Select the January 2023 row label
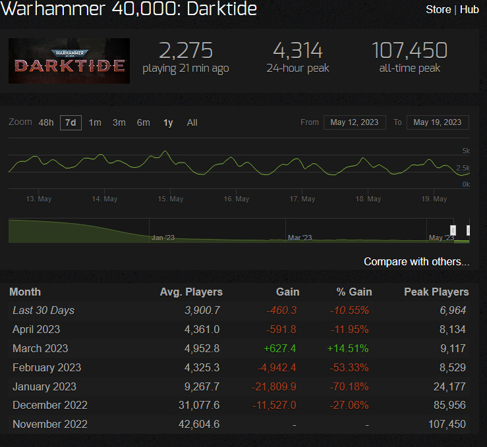 pyautogui.click(x=44, y=387)
